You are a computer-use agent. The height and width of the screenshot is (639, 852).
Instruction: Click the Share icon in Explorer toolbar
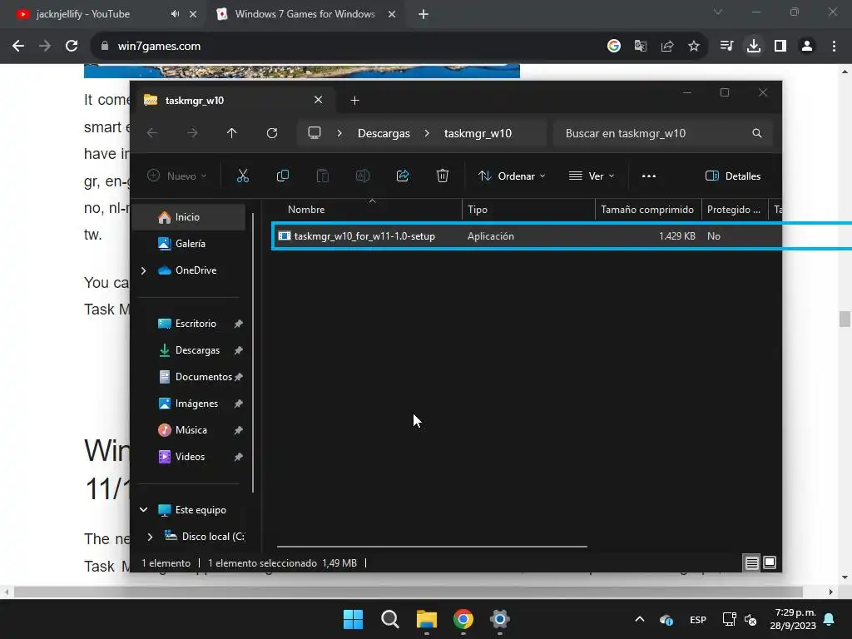[x=403, y=176]
